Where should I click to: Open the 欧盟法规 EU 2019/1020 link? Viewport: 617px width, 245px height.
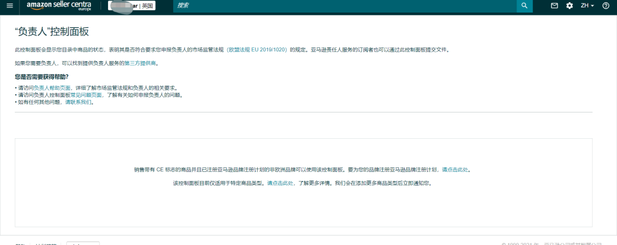tap(258, 50)
